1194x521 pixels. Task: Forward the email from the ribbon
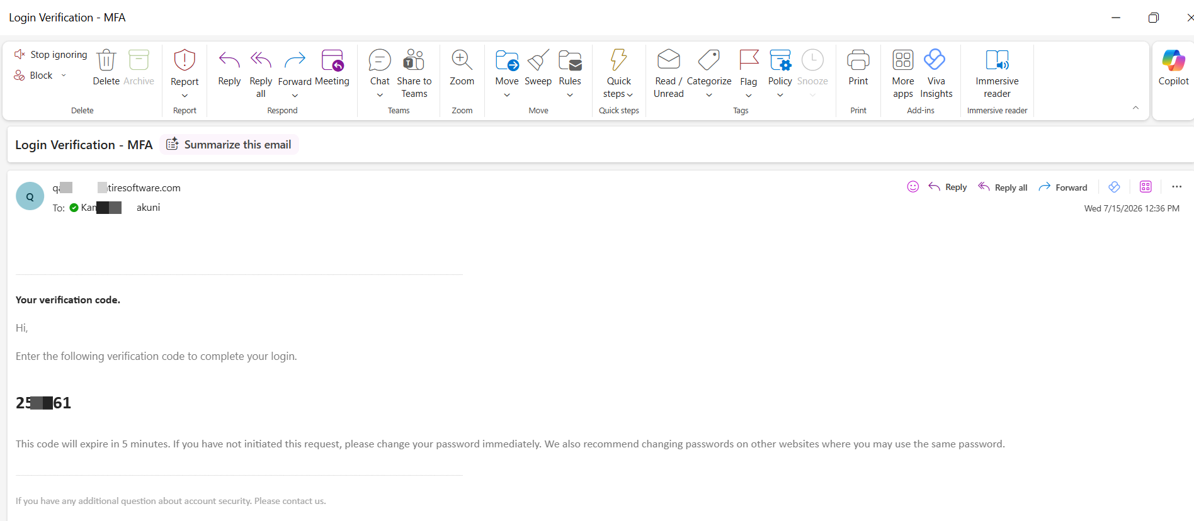click(295, 68)
